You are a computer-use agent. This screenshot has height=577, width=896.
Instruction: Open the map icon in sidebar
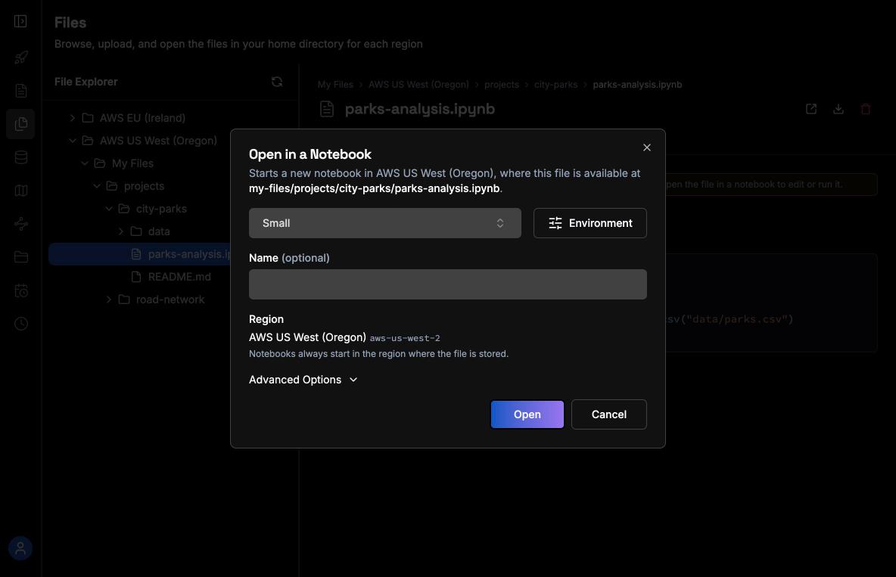[x=20, y=191]
